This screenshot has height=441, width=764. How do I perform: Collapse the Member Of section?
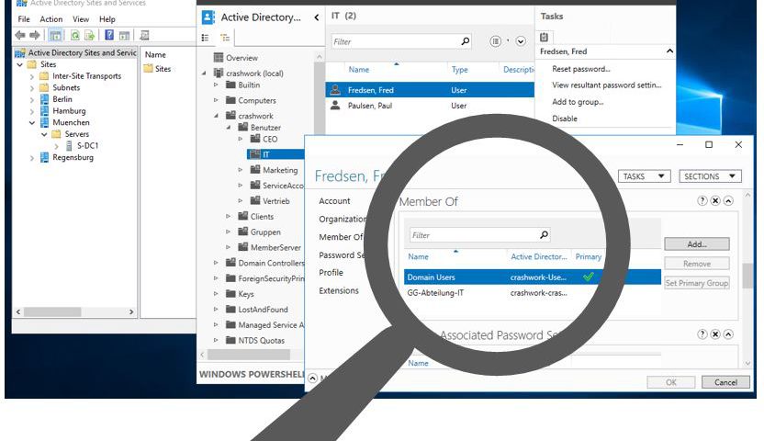tap(728, 201)
